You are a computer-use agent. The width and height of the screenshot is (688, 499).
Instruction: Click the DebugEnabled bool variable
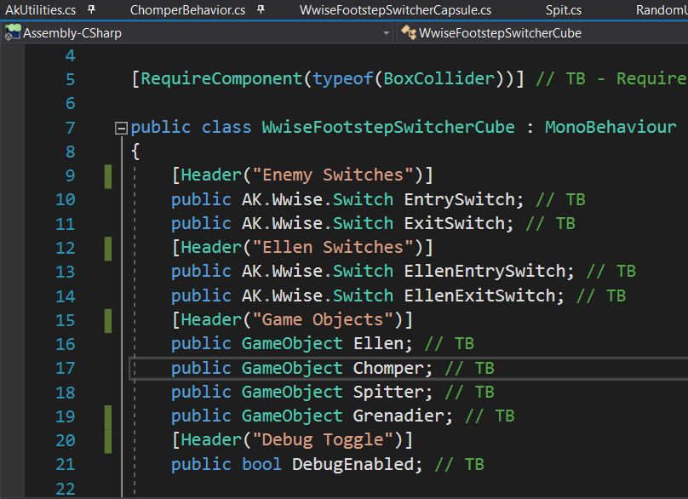pyautogui.click(x=353, y=464)
